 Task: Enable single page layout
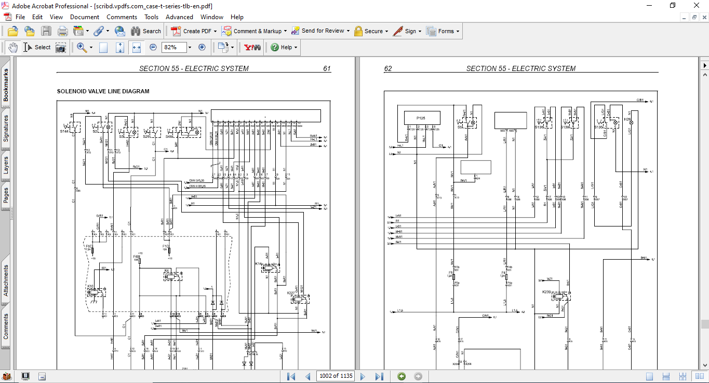(649, 376)
